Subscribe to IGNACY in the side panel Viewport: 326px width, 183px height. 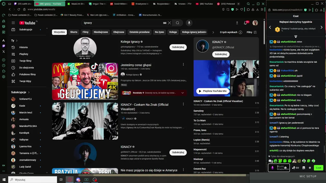pyautogui.click(x=221, y=54)
